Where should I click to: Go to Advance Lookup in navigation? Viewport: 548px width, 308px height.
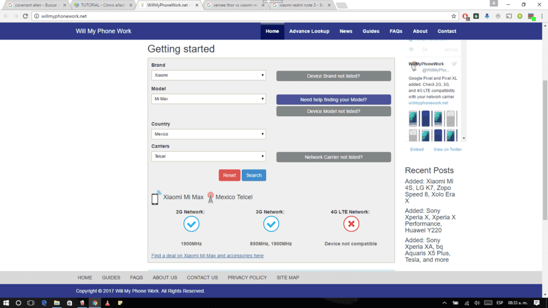(x=309, y=31)
